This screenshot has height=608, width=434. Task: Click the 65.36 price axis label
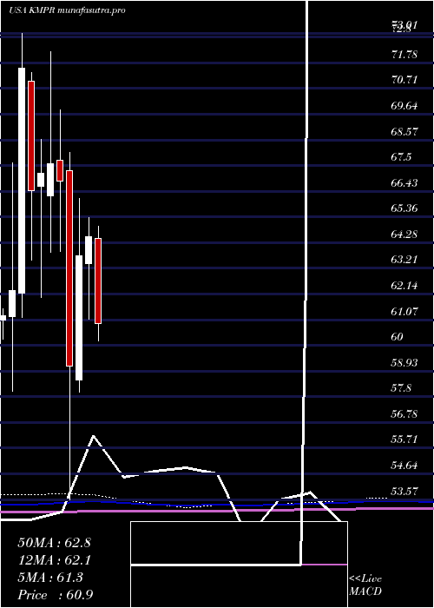[x=404, y=208]
